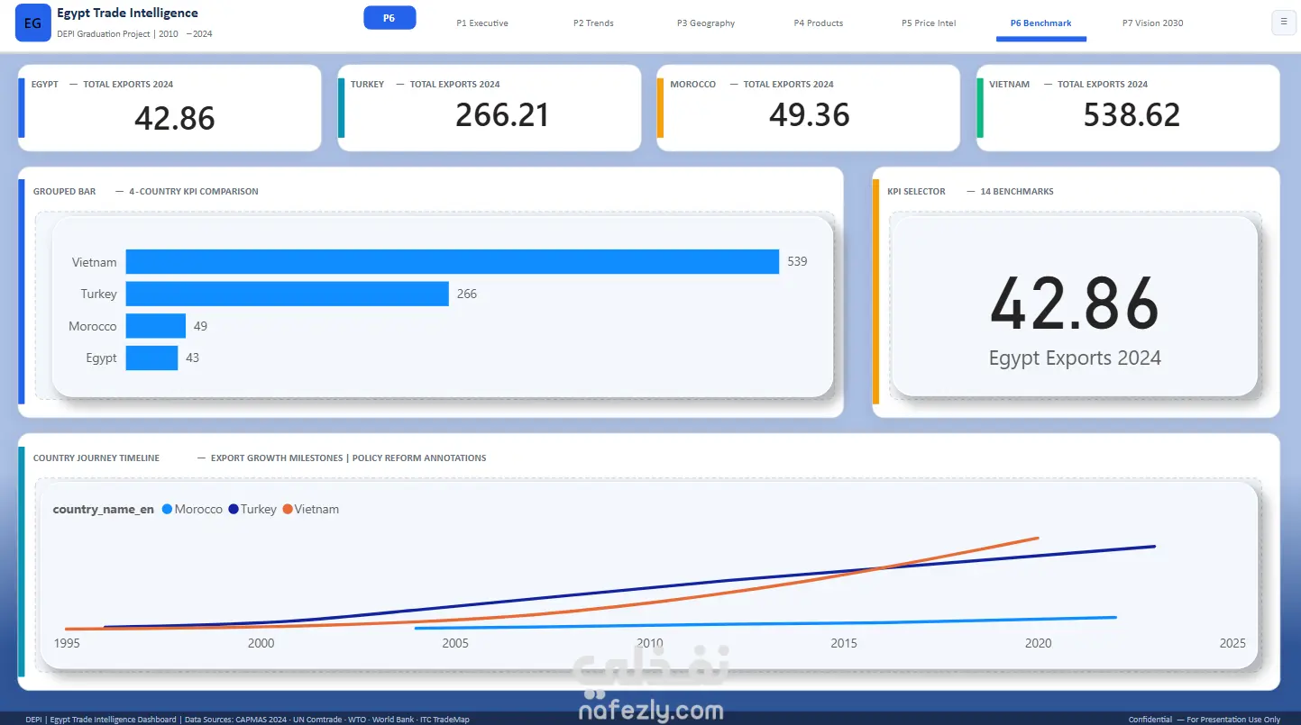Click the Vietnam total exports value 538.62
The image size is (1301, 725).
tap(1132, 115)
